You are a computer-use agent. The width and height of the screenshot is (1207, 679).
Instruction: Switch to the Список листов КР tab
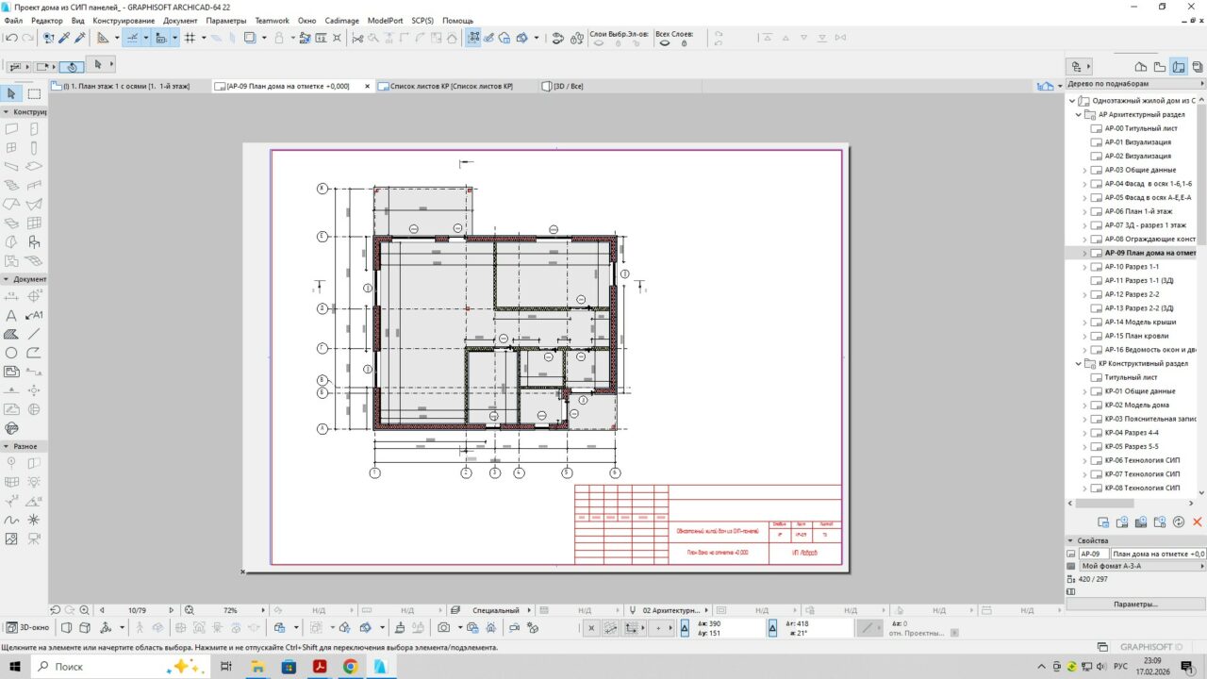(451, 86)
